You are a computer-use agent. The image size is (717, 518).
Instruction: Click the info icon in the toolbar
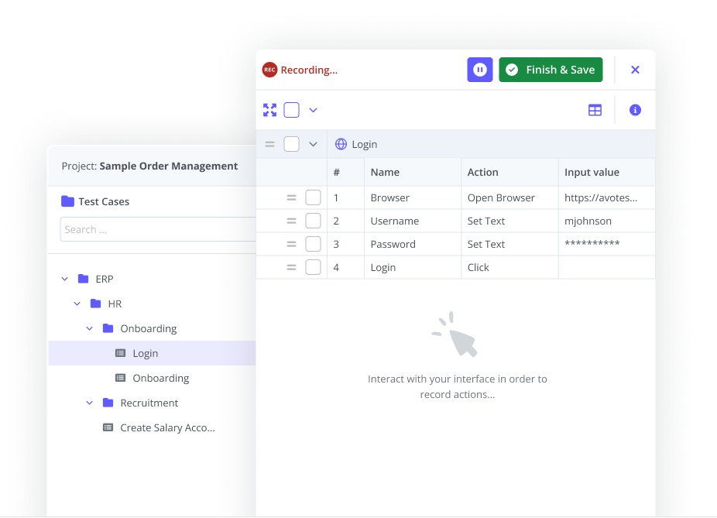pyautogui.click(x=635, y=110)
